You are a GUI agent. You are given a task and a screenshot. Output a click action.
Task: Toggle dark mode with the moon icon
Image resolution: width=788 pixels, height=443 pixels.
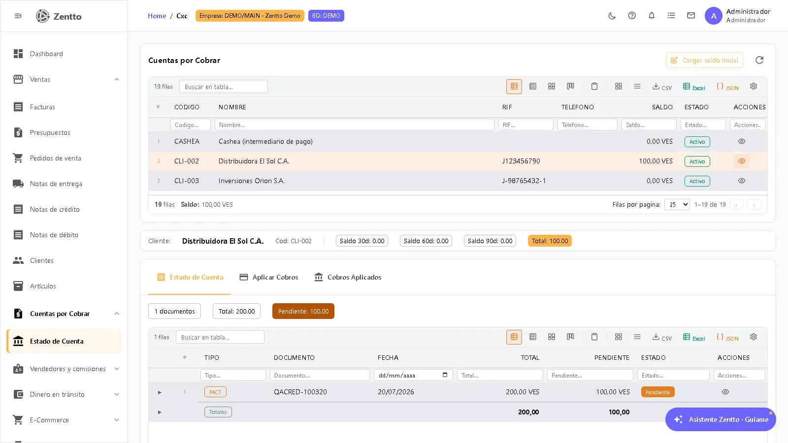tap(612, 16)
